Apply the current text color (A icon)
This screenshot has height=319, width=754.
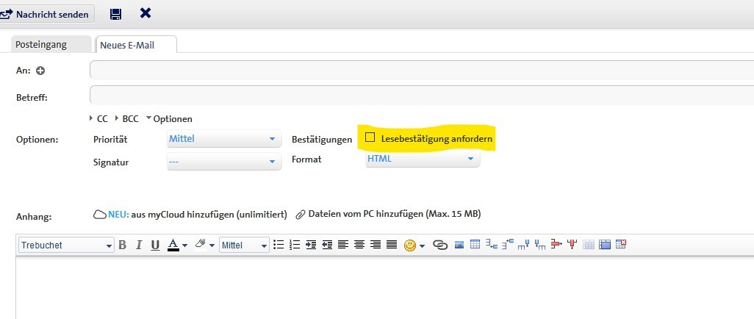173,245
